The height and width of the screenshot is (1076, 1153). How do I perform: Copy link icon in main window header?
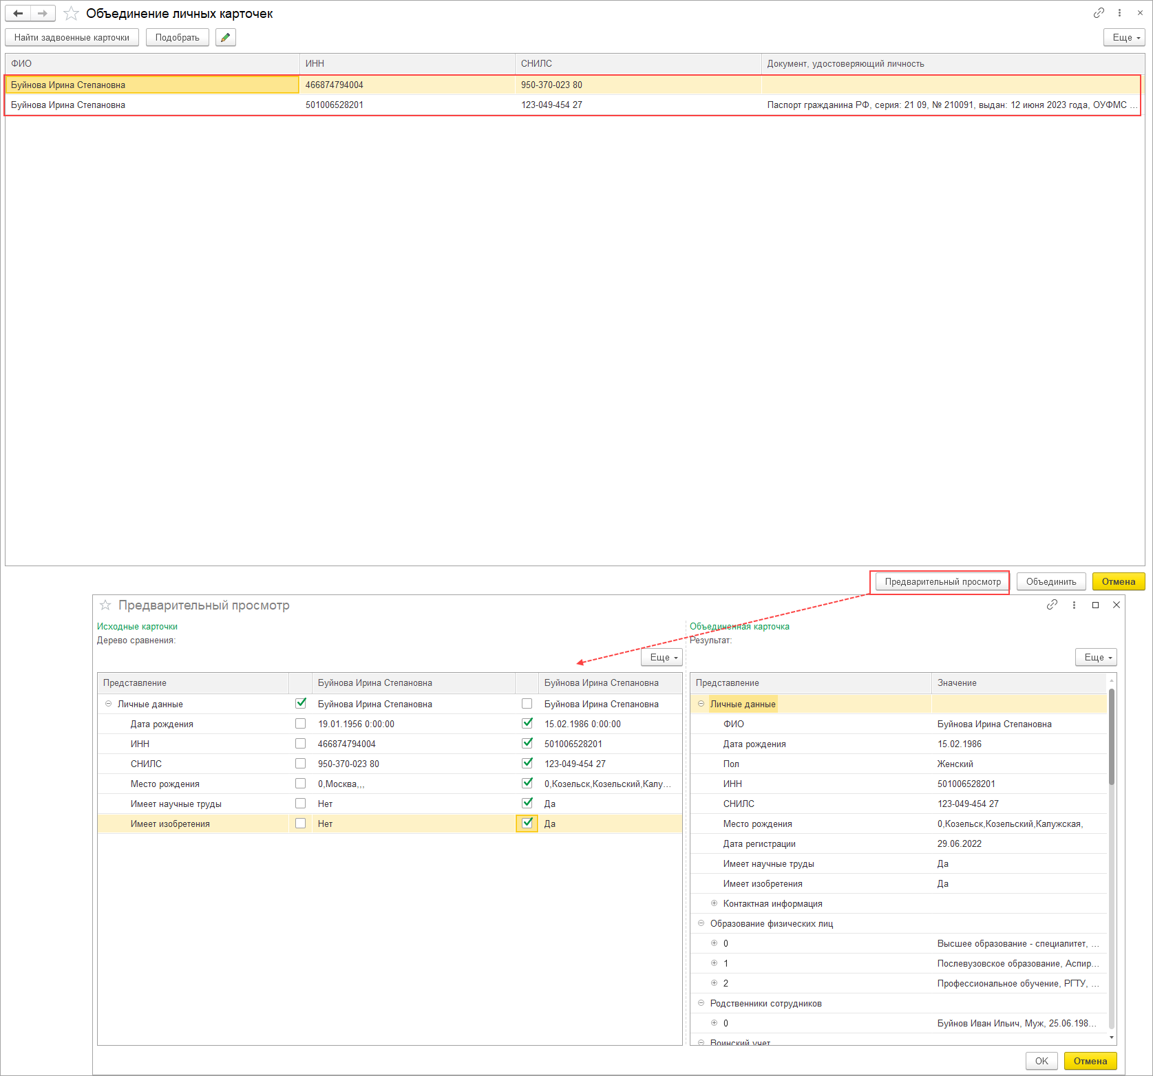point(1099,13)
